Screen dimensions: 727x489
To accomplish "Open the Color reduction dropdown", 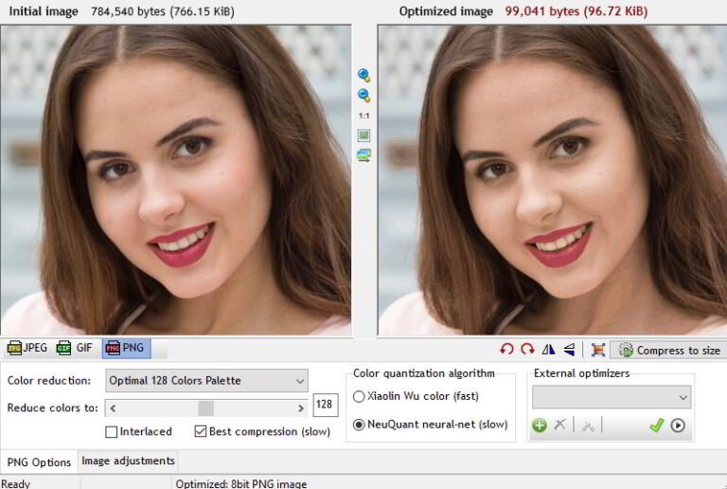I will tap(206, 381).
